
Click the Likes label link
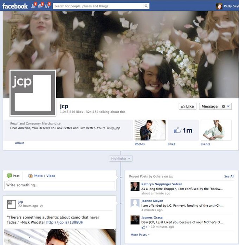coord(172,144)
